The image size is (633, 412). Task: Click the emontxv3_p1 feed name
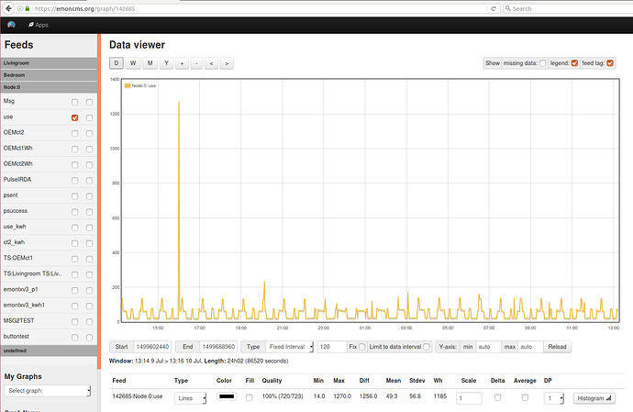[20, 290]
